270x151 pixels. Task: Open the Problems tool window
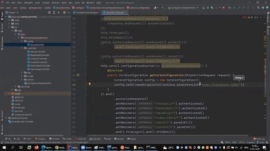point(40,139)
